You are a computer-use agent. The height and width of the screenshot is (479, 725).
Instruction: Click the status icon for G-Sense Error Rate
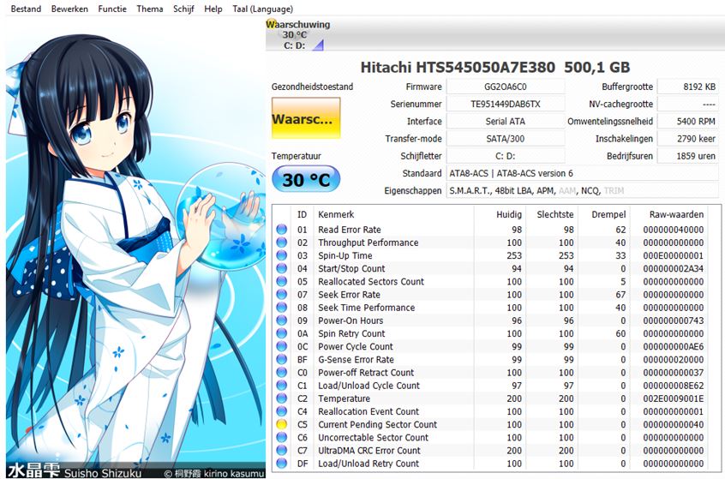(282, 359)
